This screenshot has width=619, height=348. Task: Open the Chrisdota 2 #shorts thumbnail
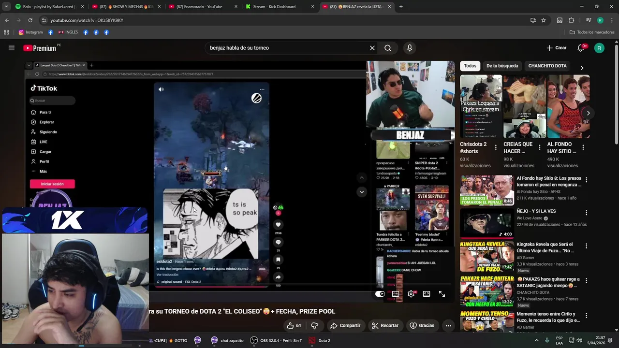tap(481, 106)
